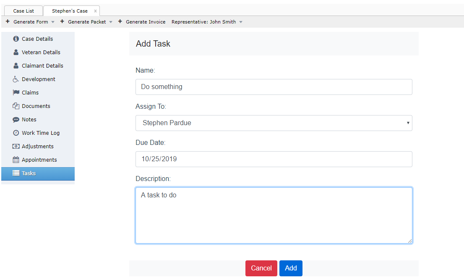Cancel adding the task
Screen dimensions: 464x278
261,268
